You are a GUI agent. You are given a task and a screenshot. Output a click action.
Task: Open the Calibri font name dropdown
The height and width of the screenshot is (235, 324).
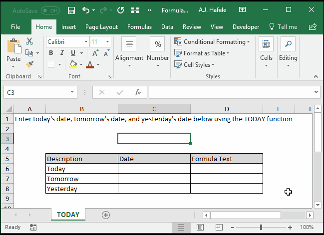[86, 42]
